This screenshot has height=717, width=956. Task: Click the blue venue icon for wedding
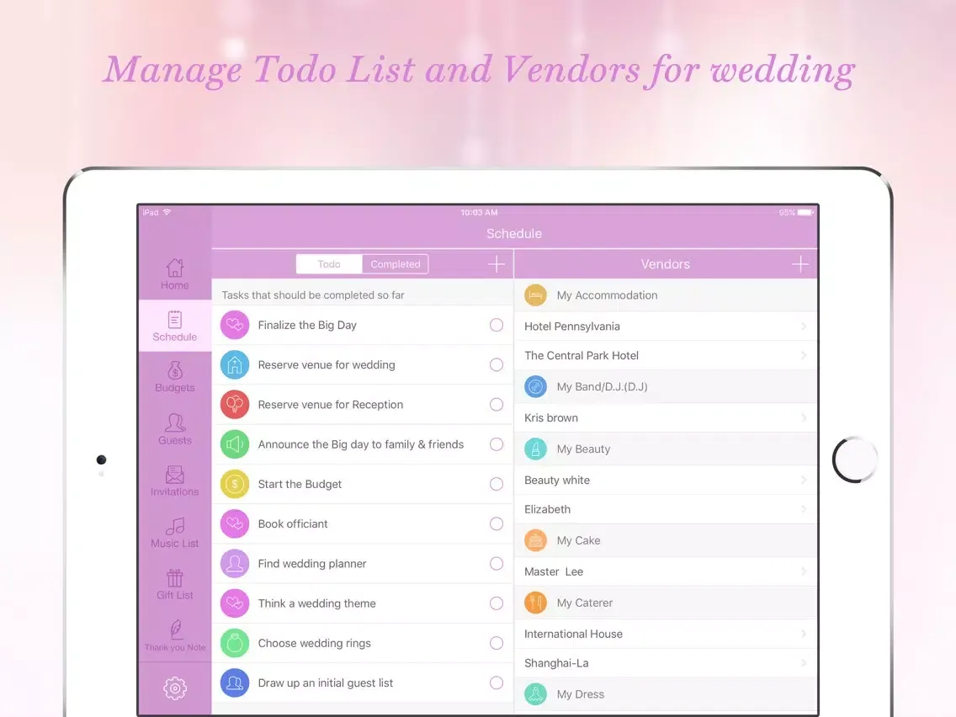tap(235, 364)
